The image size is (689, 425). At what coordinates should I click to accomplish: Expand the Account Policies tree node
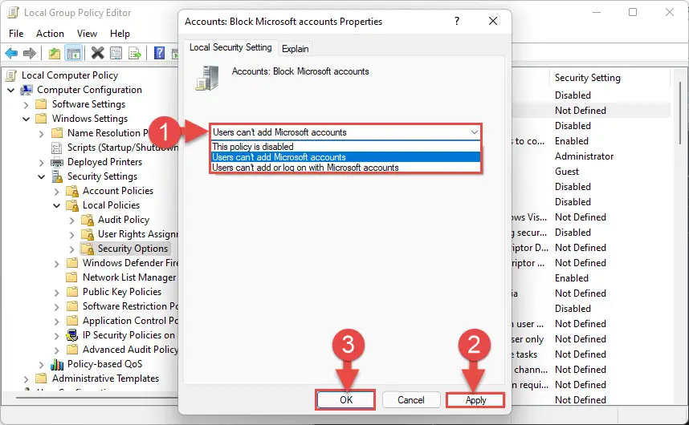57,191
